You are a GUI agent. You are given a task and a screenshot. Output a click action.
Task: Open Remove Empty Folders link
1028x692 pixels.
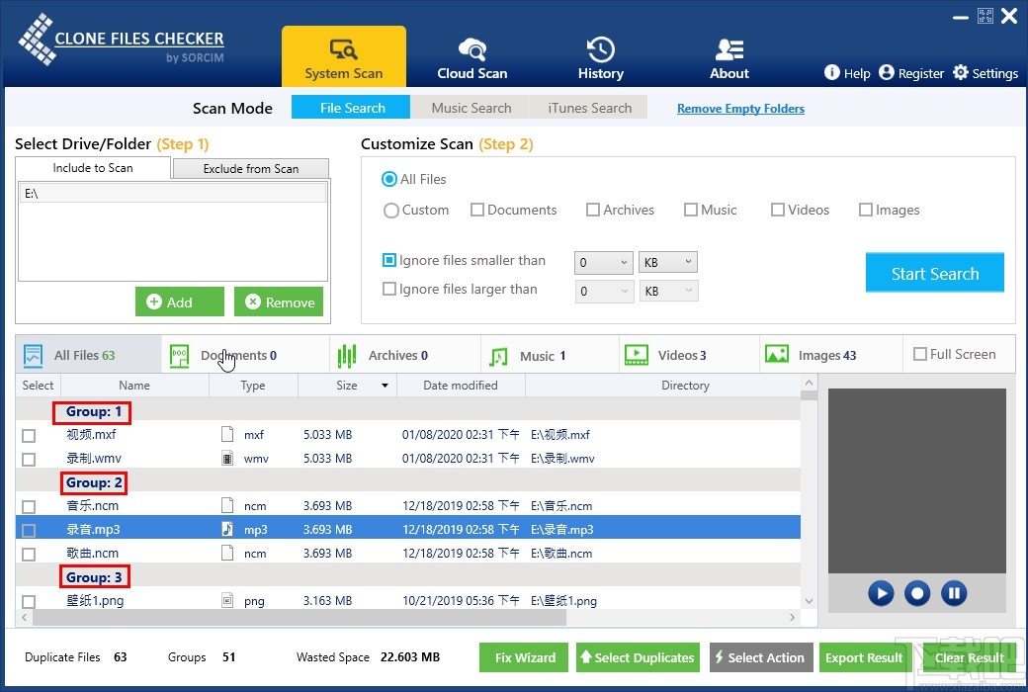740,109
